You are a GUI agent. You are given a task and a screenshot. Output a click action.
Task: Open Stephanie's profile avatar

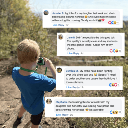pyautogui.click(x=49, y=102)
